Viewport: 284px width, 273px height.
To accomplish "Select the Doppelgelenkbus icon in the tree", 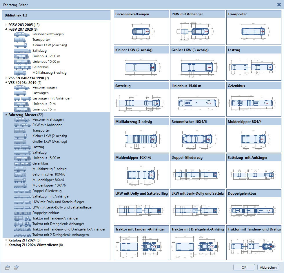I will [22, 213].
